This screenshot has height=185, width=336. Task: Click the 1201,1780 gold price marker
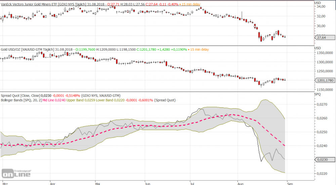[325, 80]
